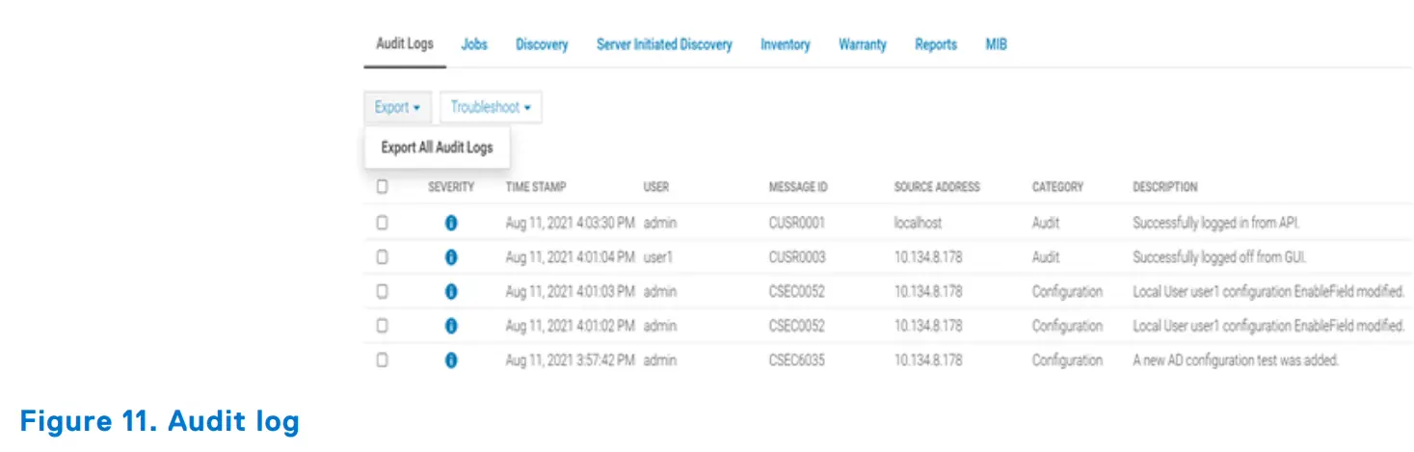Open the Discovery tab
The height and width of the screenshot is (452, 1414).
[x=542, y=44]
